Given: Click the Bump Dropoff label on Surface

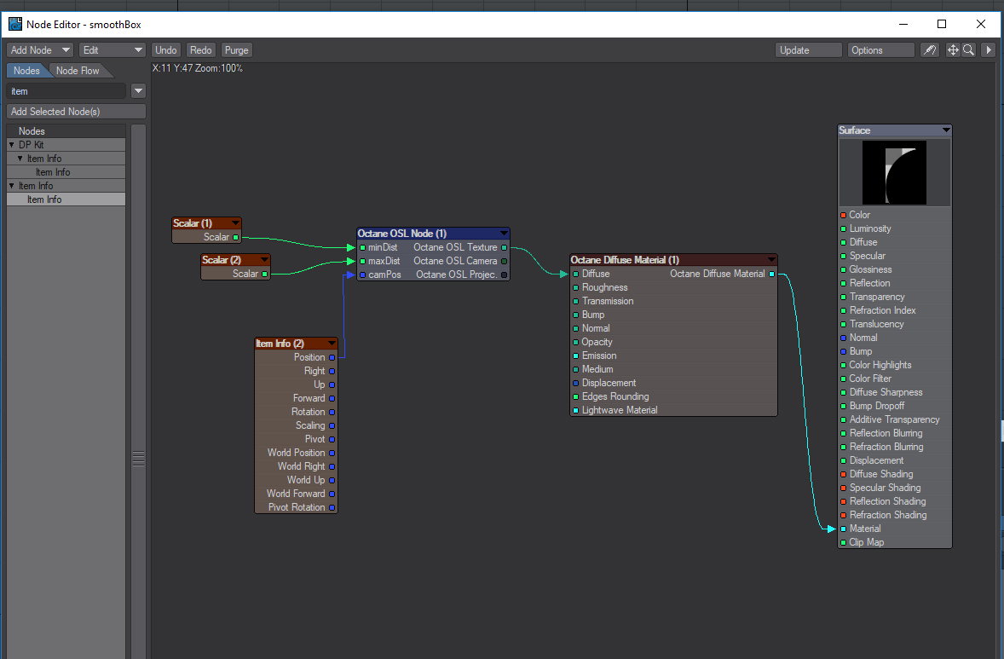Looking at the screenshot, I should point(876,406).
